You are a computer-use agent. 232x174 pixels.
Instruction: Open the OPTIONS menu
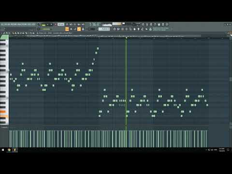[x=25, y=24]
